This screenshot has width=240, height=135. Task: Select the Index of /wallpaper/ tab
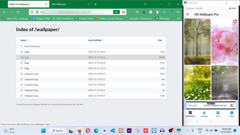coord(28,4)
